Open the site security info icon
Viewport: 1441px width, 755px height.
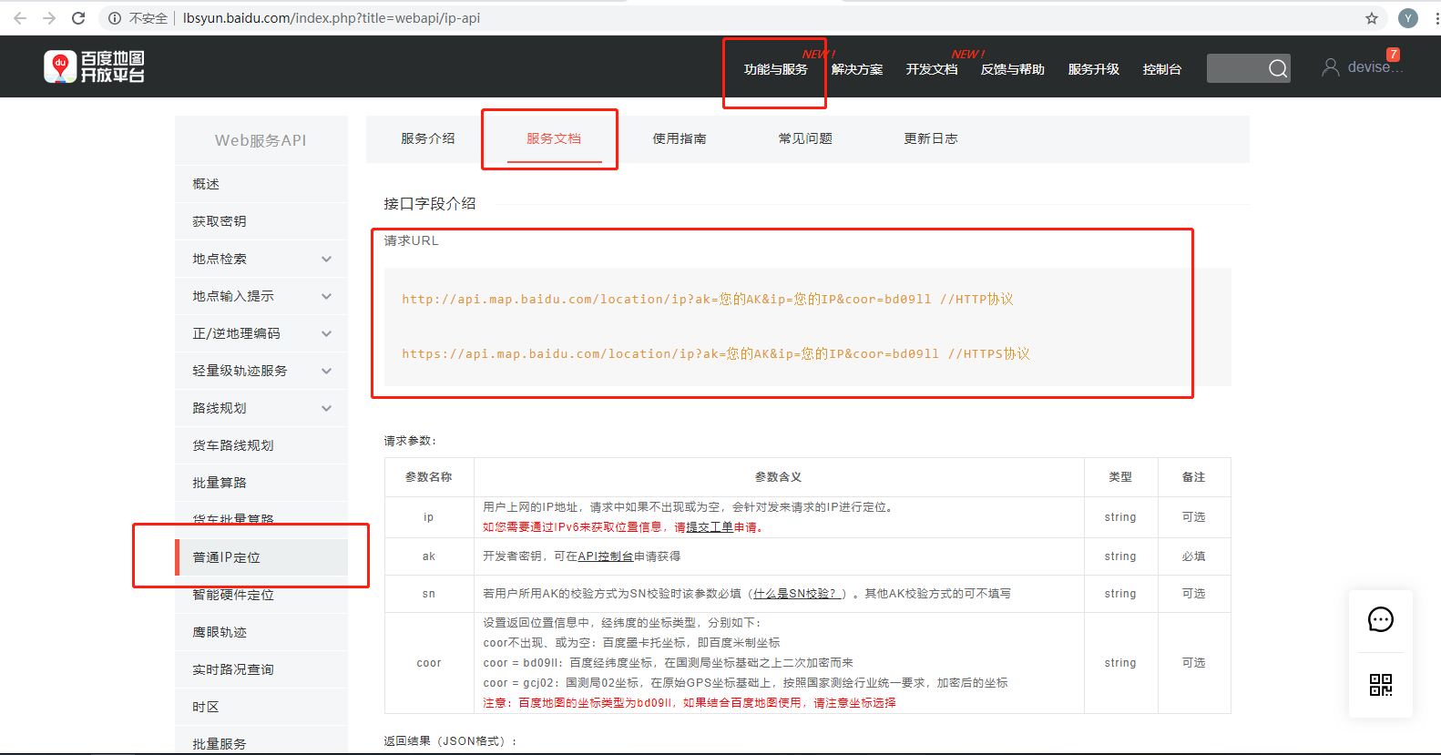pyautogui.click(x=115, y=18)
